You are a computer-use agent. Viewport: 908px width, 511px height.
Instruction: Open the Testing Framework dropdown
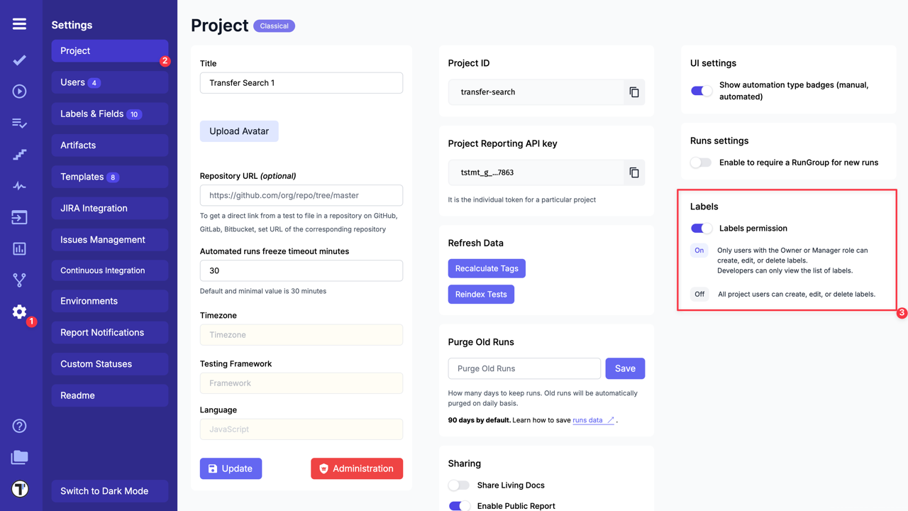pyautogui.click(x=301, y=383)
